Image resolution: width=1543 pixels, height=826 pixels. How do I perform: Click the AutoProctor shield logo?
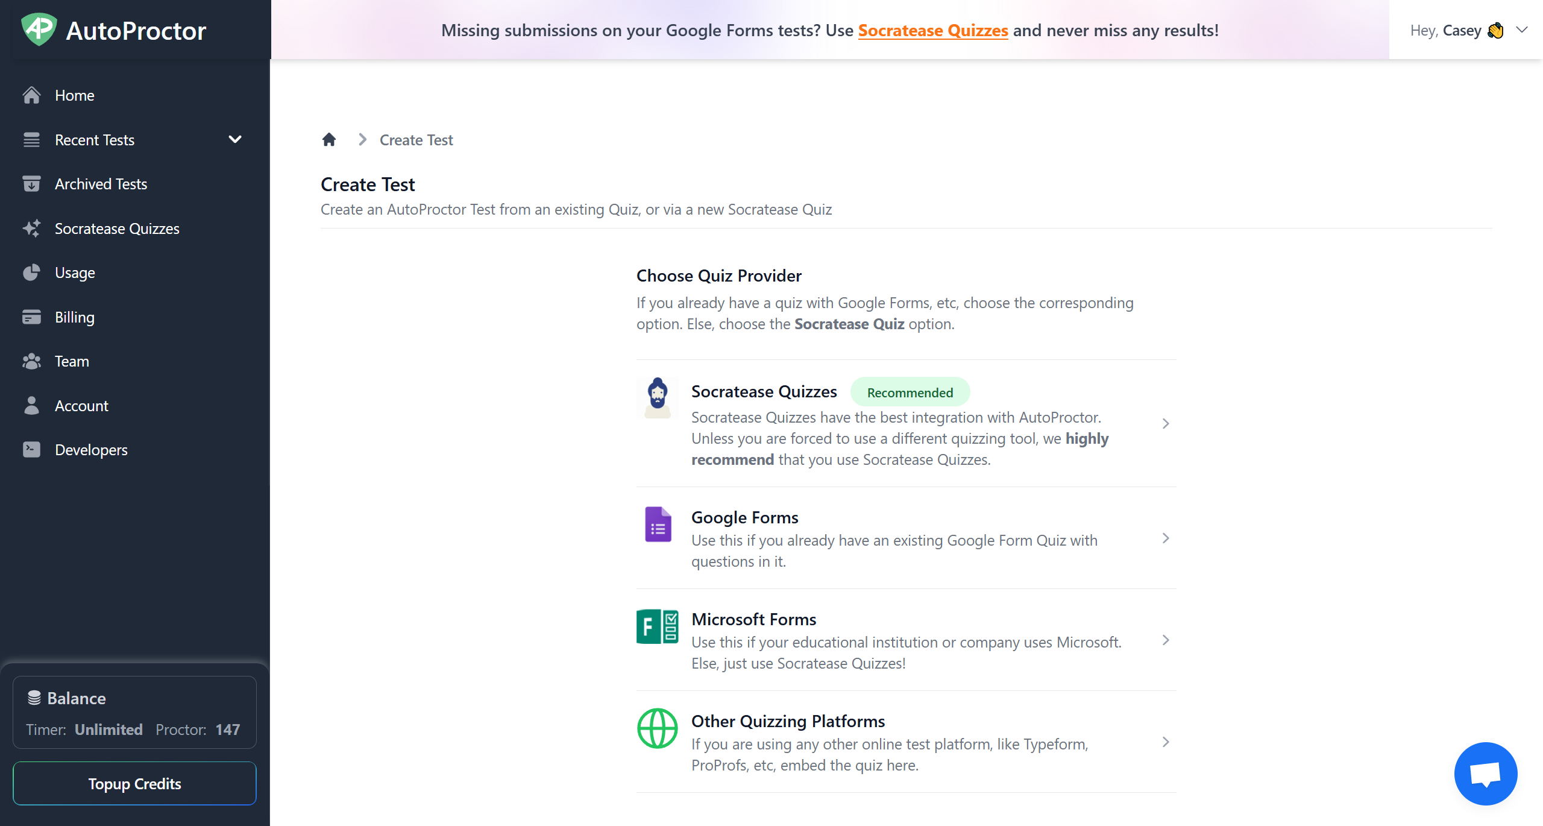coord(39,30)
